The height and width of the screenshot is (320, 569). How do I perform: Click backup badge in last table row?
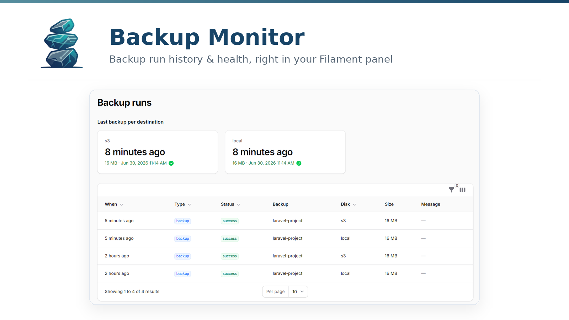pos(183,274)
